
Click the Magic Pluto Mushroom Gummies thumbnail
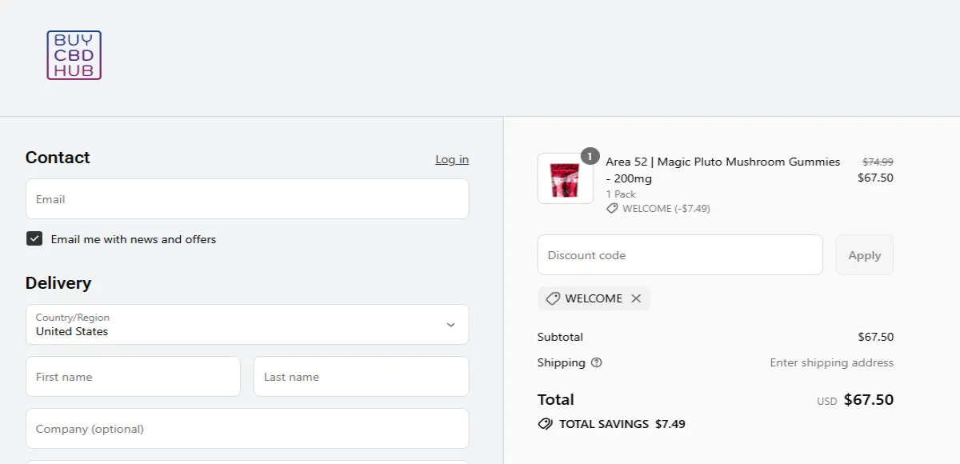pyautogui.click(x=565, y=178)
